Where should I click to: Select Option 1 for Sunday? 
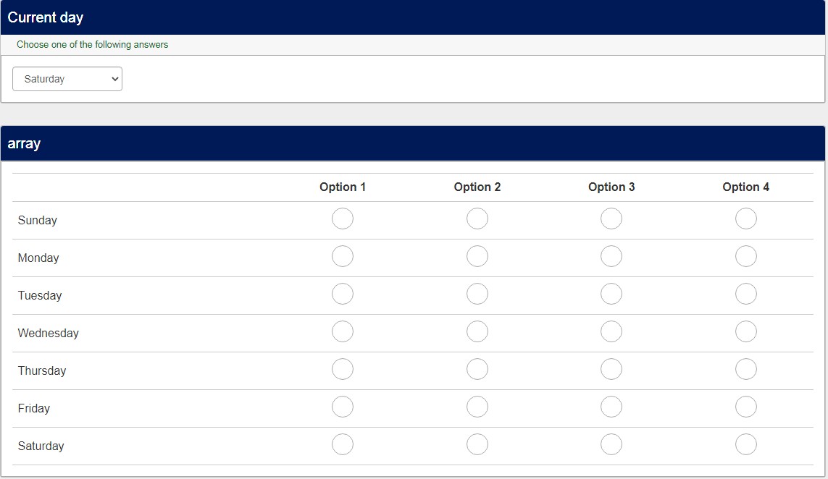coord(343,219)
